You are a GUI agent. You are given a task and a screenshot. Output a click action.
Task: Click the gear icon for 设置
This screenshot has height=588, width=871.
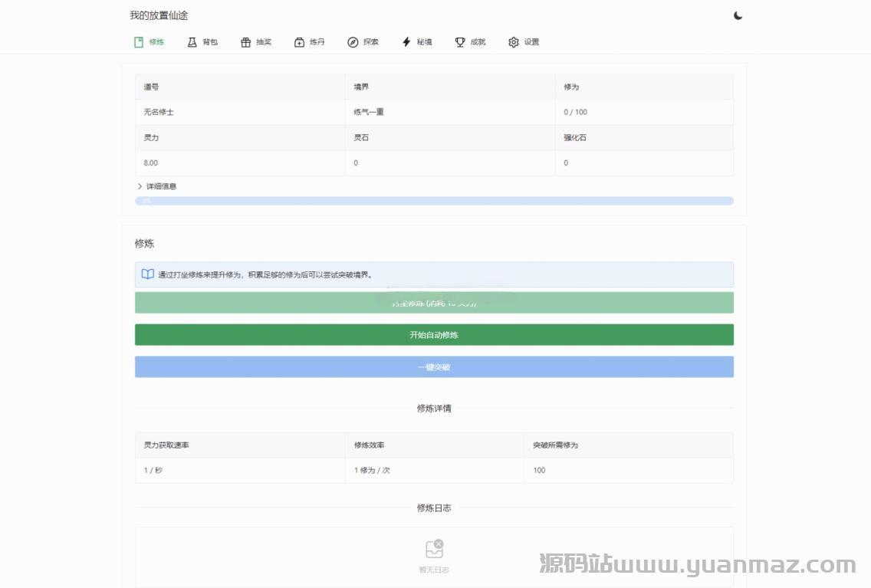[514, 42]
